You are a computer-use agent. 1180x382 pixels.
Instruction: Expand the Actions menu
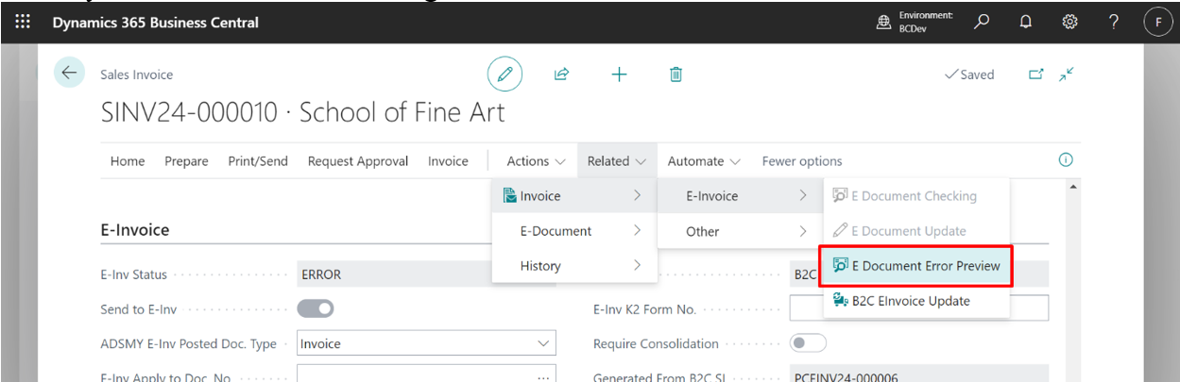click(x=536, y=161)
